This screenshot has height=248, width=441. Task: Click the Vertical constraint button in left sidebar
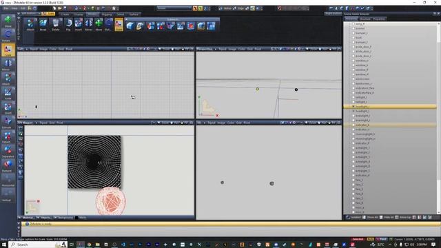8,195
